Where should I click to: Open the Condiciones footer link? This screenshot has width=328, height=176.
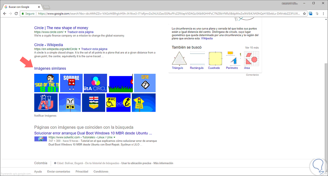(101, 172)
